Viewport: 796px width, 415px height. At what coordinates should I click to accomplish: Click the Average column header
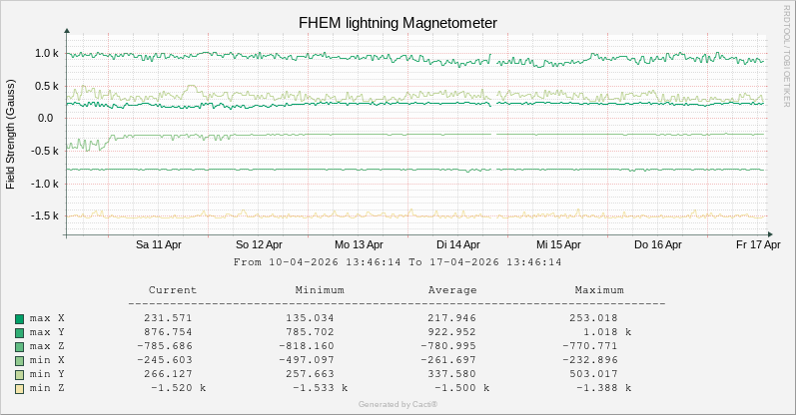click(452, 290)
